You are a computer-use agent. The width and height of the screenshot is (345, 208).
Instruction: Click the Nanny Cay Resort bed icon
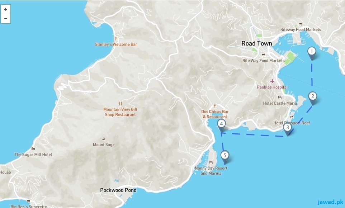tap(211, 162)
